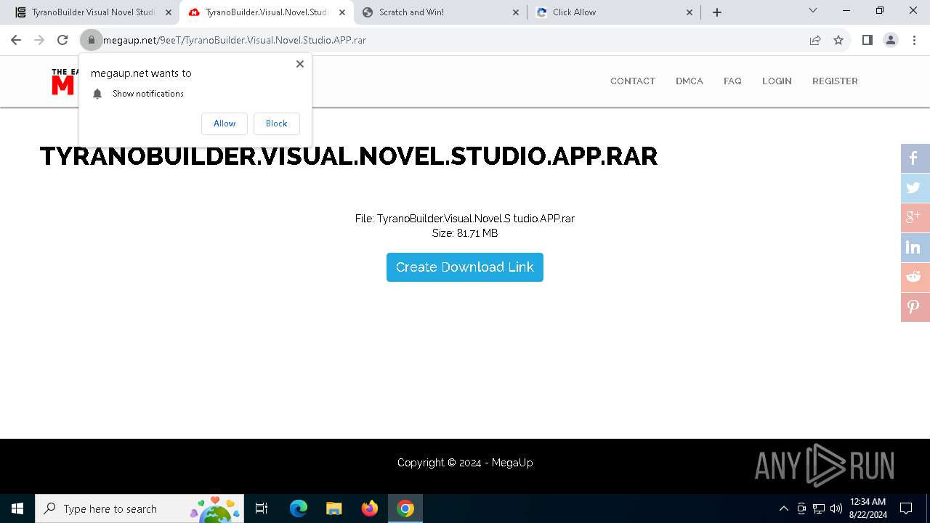The height and width of the screenshot is (523, 930).
Task: Click Copyright 2024 MegaUp footer text
Action: (x=465, y=463)
